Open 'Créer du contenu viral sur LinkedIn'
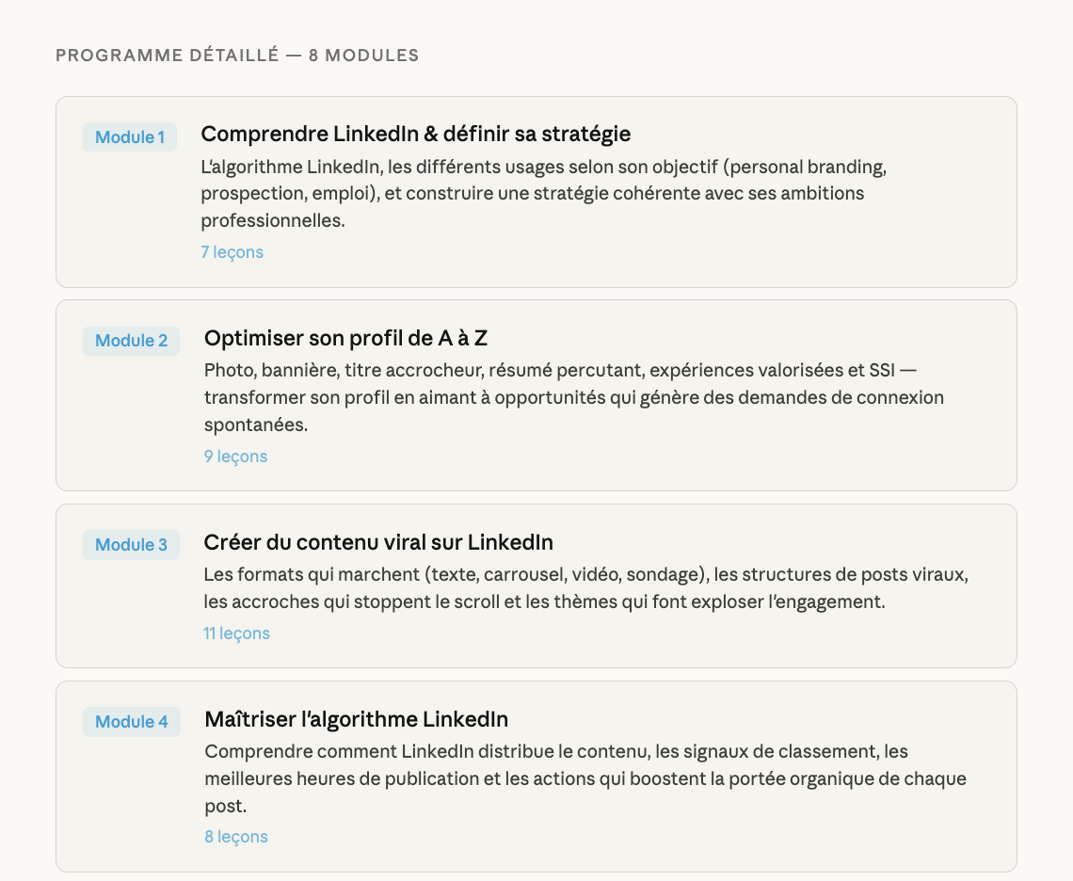 [378, 542]
